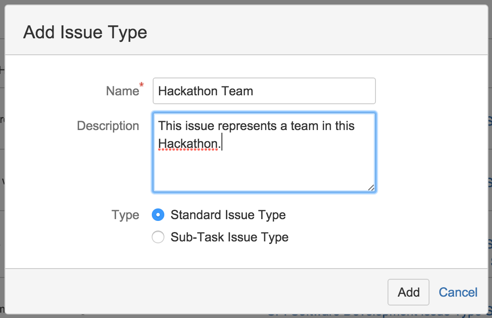492x318 pixels.
Task: Click the Type label
Action: [x=125, y=215]
